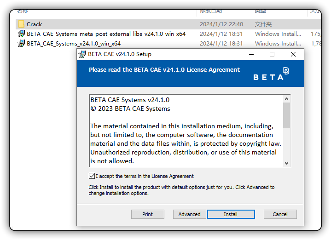
Task: Select the Crack folder icon
Action: tap(21, 24)
